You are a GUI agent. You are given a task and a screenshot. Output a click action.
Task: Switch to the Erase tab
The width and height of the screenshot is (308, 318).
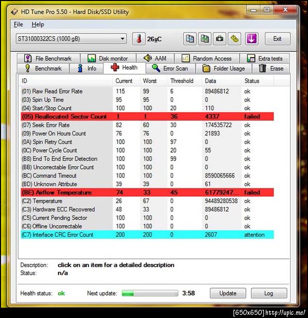(271, 68)
